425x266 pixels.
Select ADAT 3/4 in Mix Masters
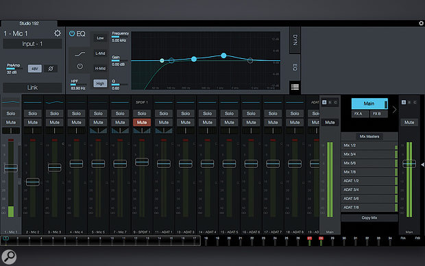tap(369, 190)
